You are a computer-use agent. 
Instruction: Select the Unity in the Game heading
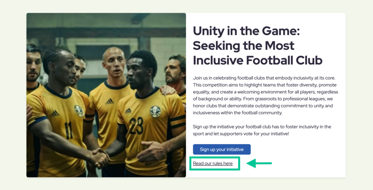click(x=258, y=45)
